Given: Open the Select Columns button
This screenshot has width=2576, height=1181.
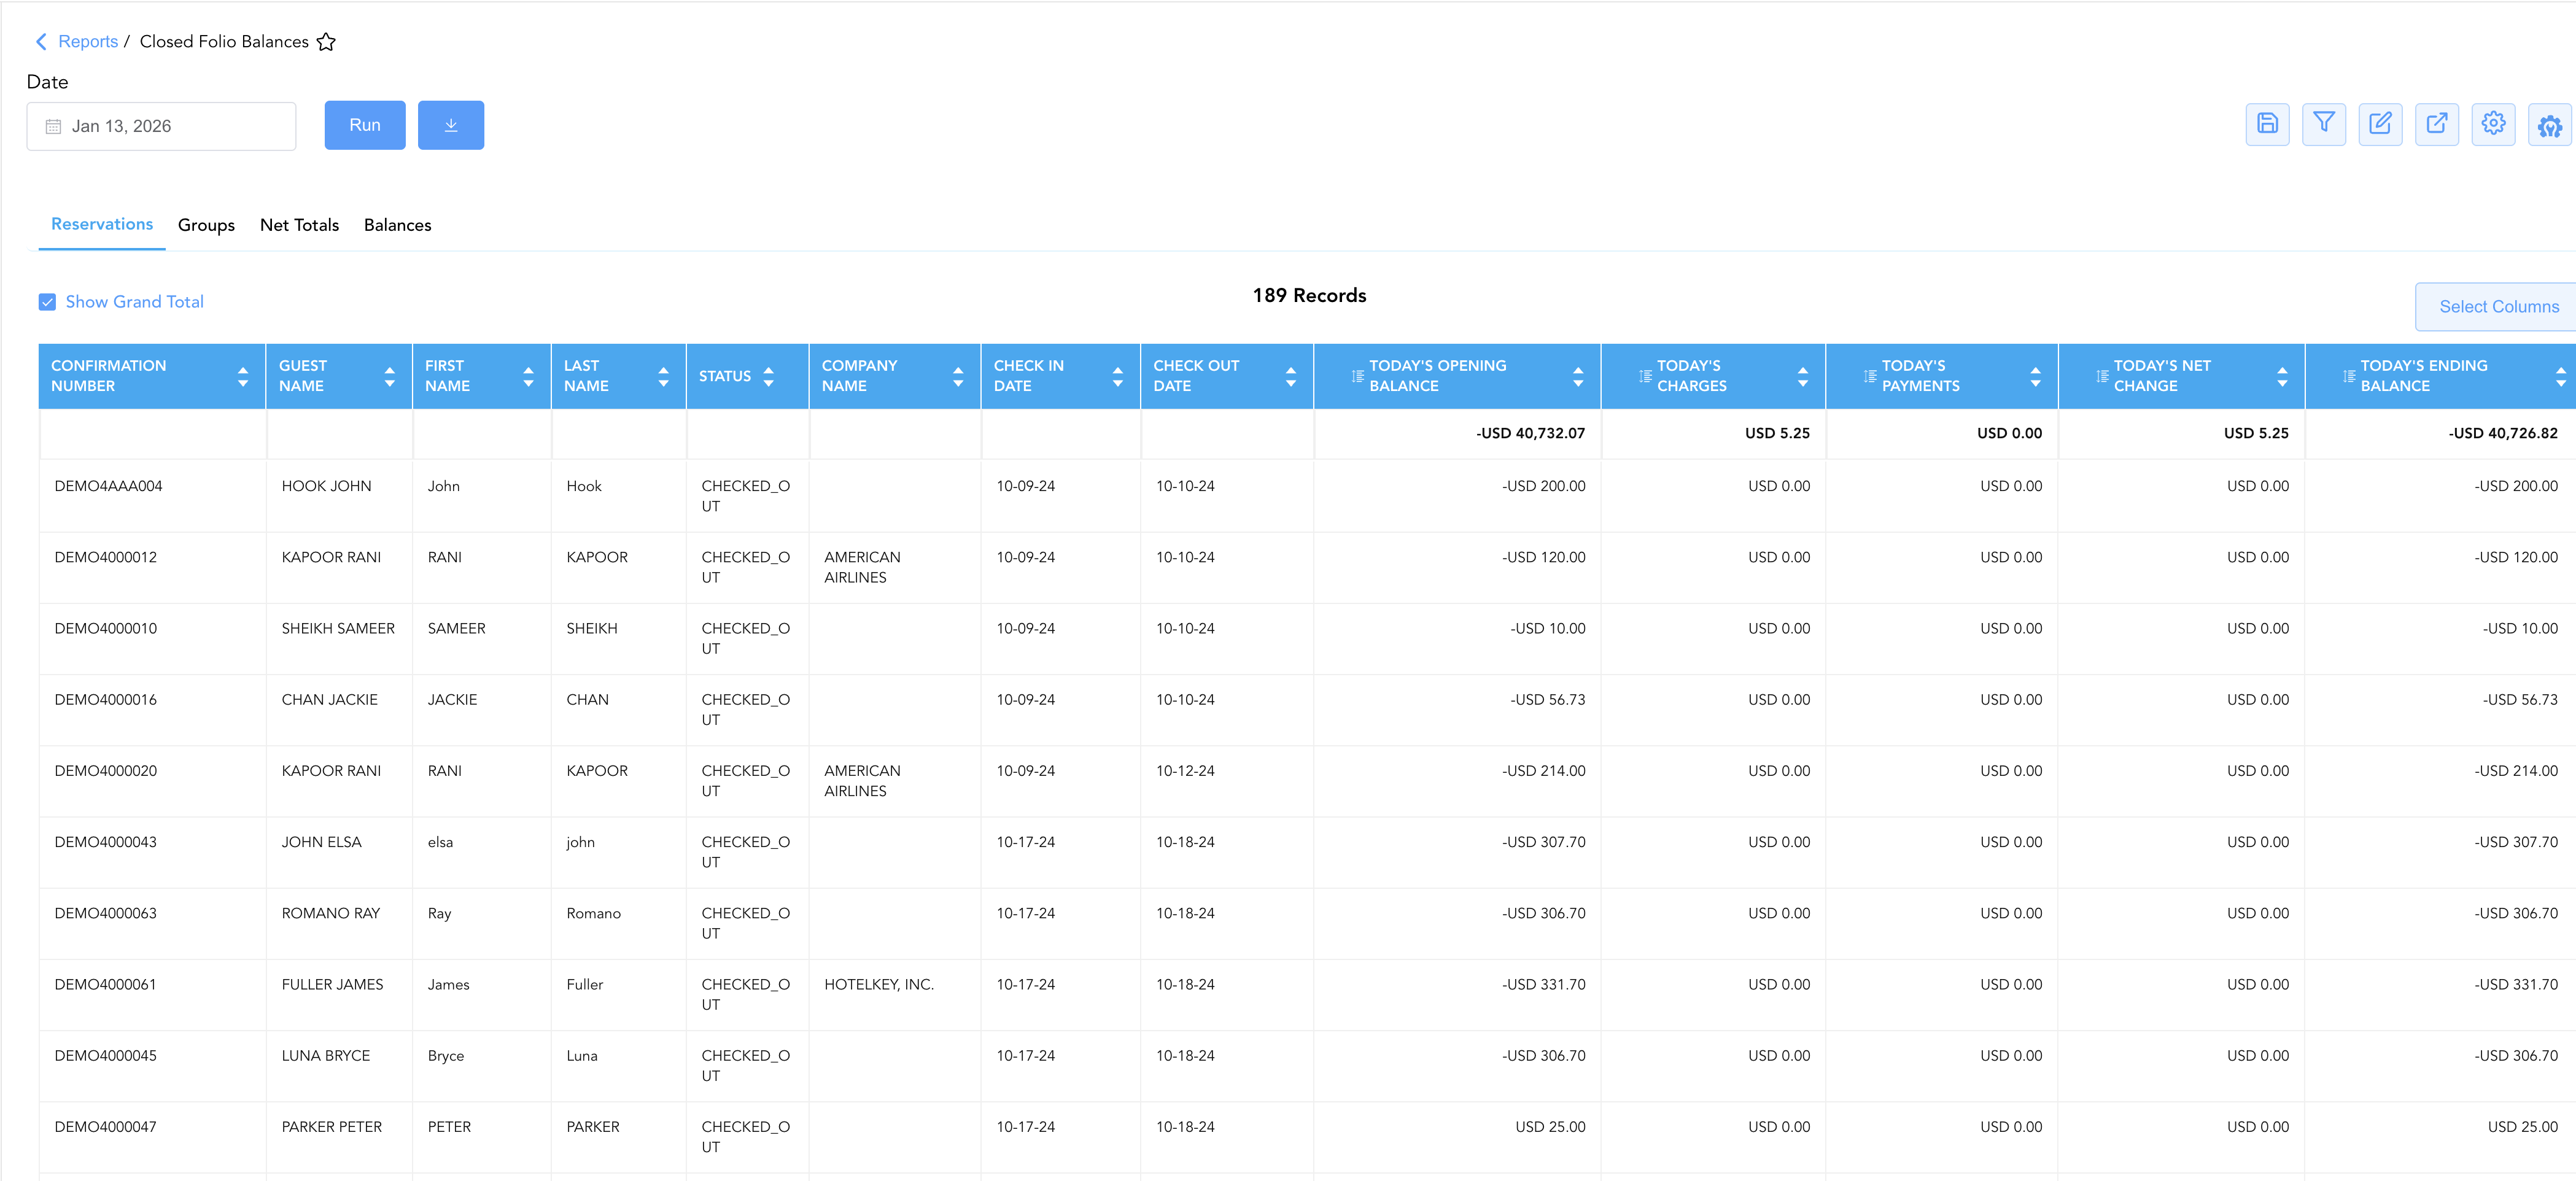Looking at the screenshot, I should click(x=2497, y=307).
